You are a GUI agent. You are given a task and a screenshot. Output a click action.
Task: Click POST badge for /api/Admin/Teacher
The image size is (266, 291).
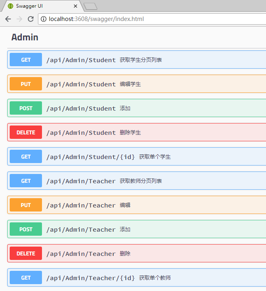coord(26,229)
